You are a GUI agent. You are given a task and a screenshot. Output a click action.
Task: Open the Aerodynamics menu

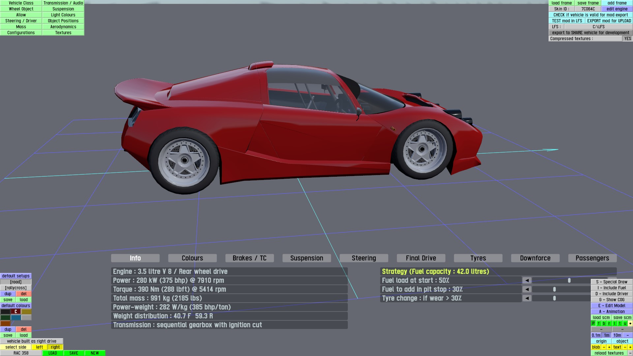tap(63, 27)
